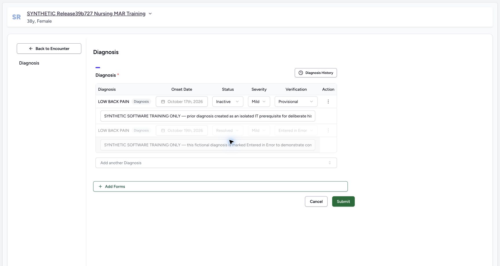Open the Provisional verification dropdown
The height and width of the screenshot is (266, 500).
point(296,102)
